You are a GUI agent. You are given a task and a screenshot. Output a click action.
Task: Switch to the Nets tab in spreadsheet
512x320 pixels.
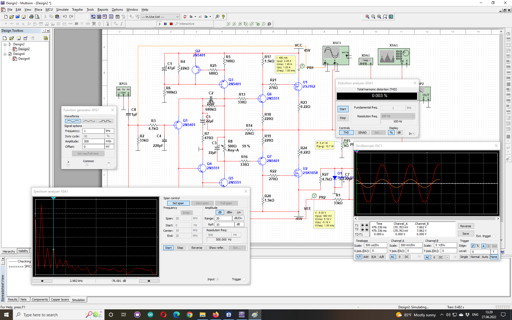click(x=24, y=299)
